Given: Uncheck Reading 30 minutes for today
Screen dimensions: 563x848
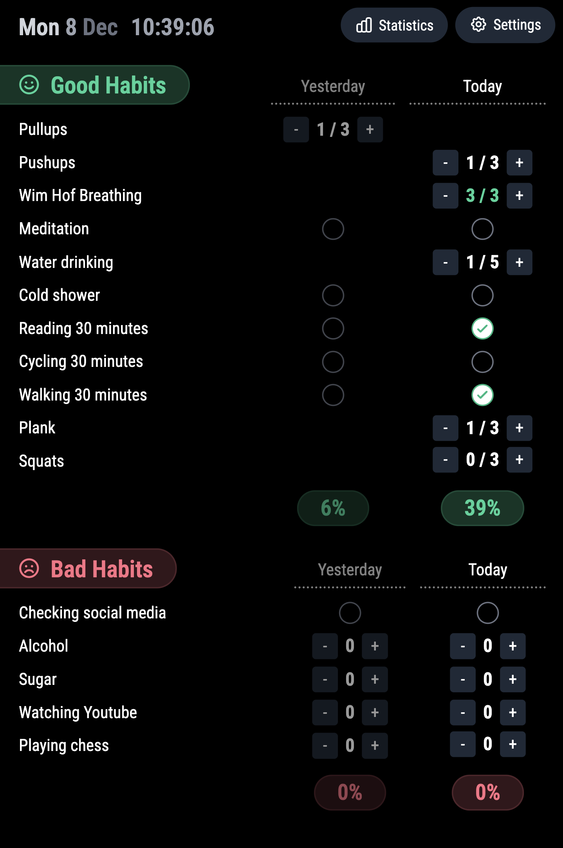Looking at the screenshot, I should tap(482, 328).
